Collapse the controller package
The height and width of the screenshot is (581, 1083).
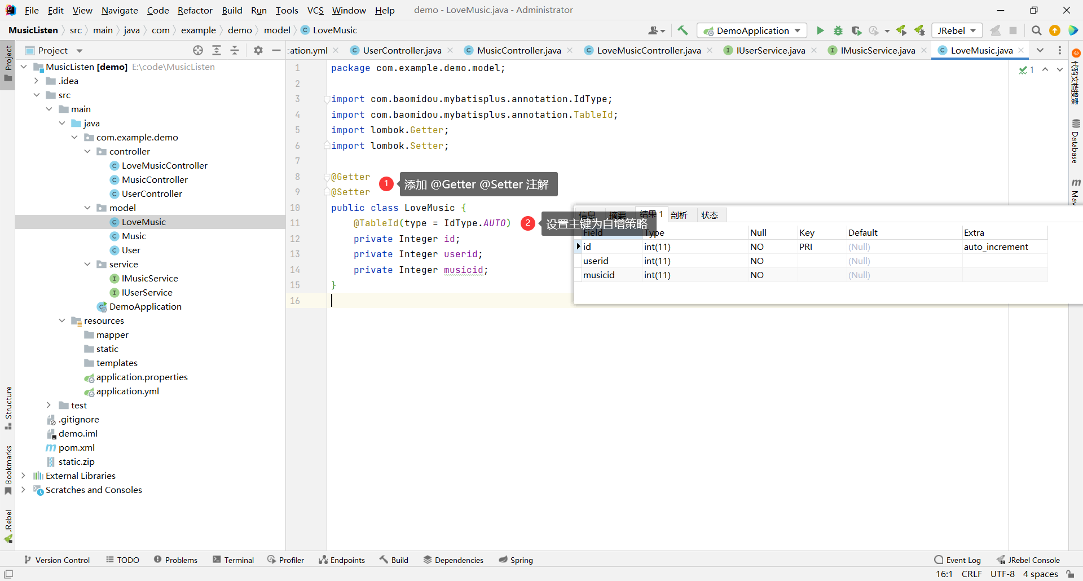pyautogui.click(x=87, y=151)
